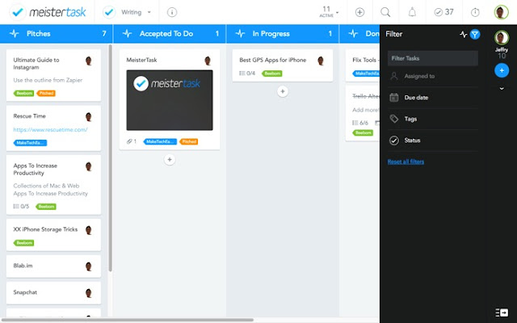
Task: Select Jeffry's avatar in sidebar
Action: tap(502, 38)
